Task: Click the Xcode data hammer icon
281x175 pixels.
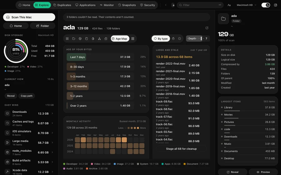Action: (x=7, y=172)
